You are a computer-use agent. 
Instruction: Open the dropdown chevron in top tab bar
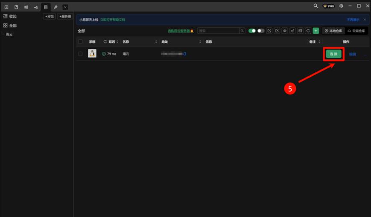(65, 7)
